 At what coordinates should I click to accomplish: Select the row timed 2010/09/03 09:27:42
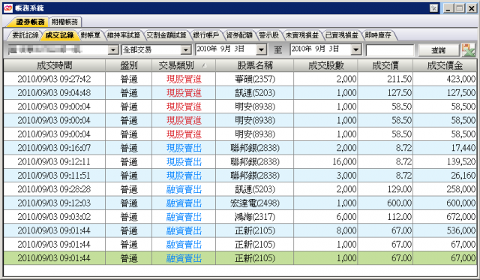coord(240,79)
